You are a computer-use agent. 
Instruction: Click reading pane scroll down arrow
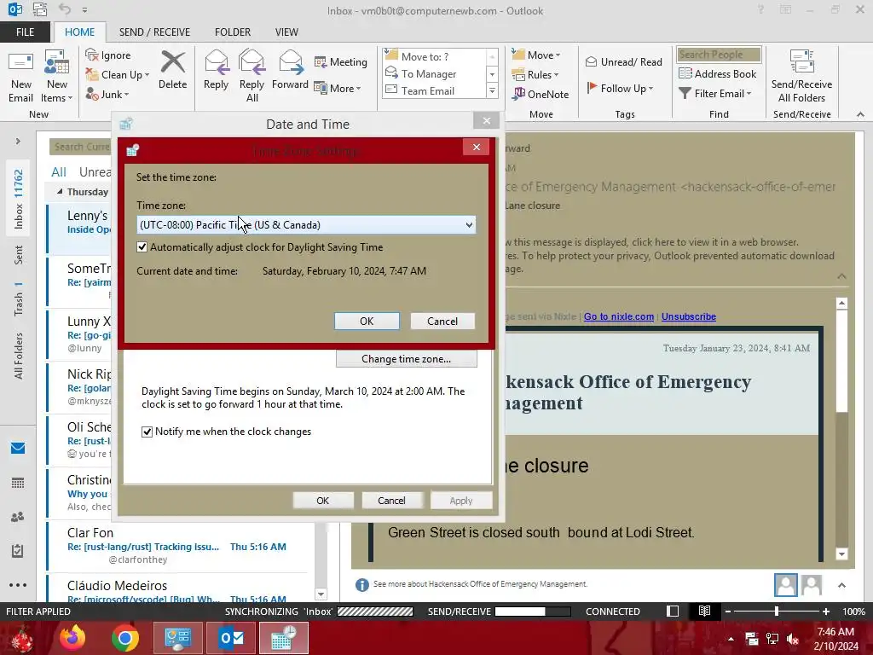[841, 554]
